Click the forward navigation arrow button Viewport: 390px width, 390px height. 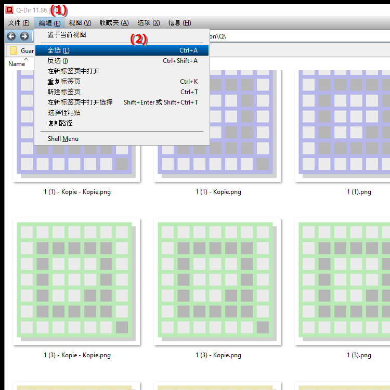[24, 36]
